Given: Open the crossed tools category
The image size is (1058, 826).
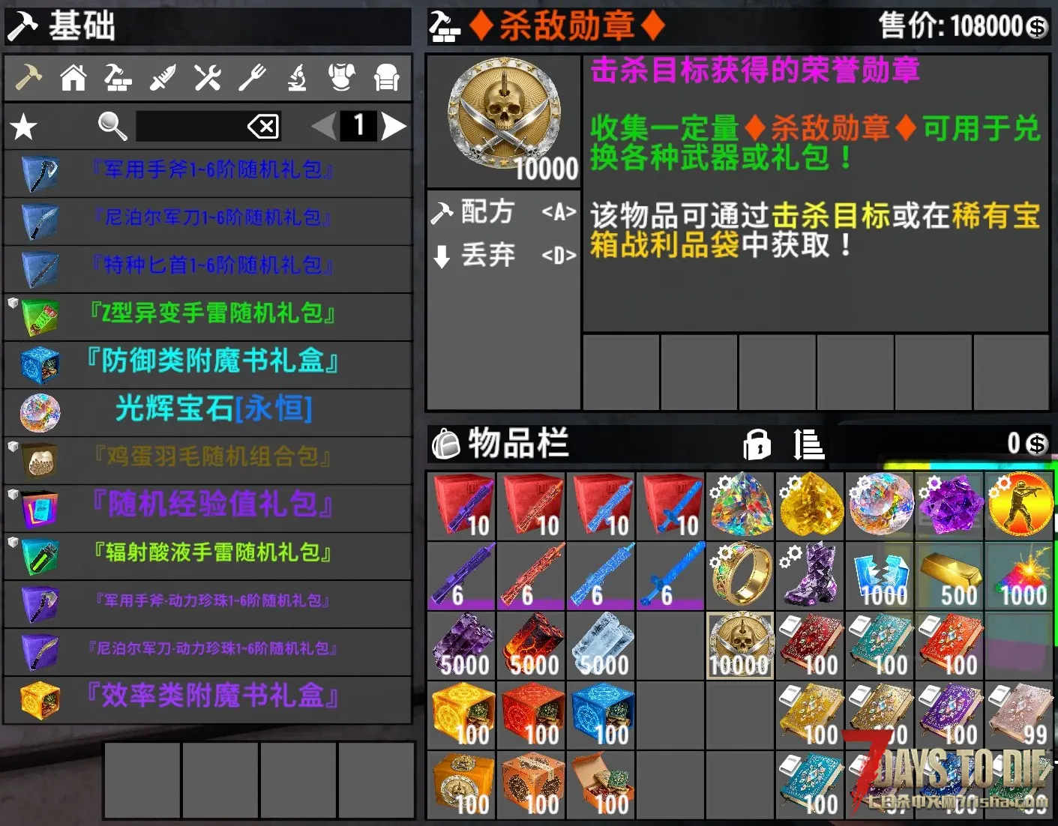Looking at the screenshot, I should tap(208, 78).
